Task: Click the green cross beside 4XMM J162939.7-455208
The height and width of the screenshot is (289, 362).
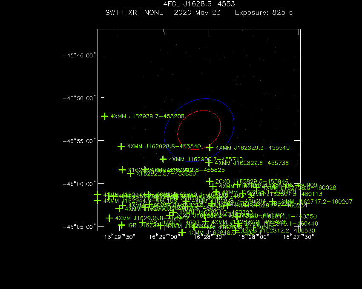Action: click(105, 116)
